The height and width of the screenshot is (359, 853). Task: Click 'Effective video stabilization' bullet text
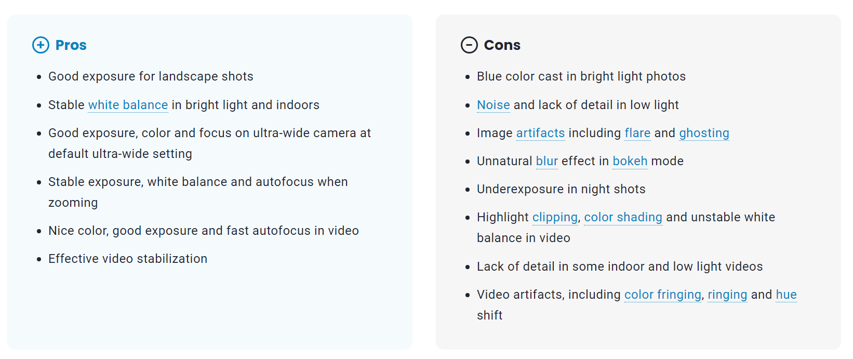point(128,259)
